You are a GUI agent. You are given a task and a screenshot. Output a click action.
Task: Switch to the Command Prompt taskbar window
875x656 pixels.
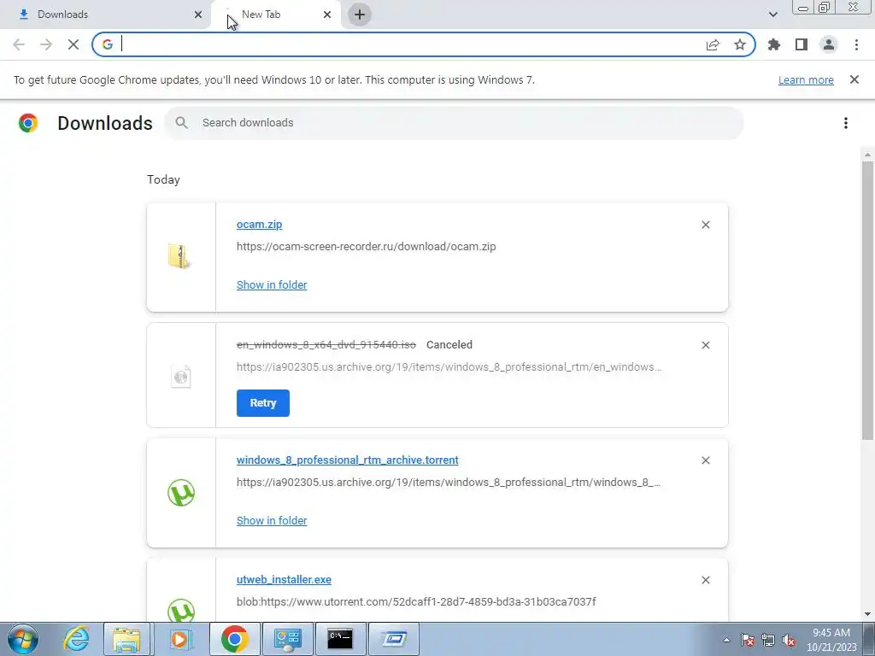point(340,639)
